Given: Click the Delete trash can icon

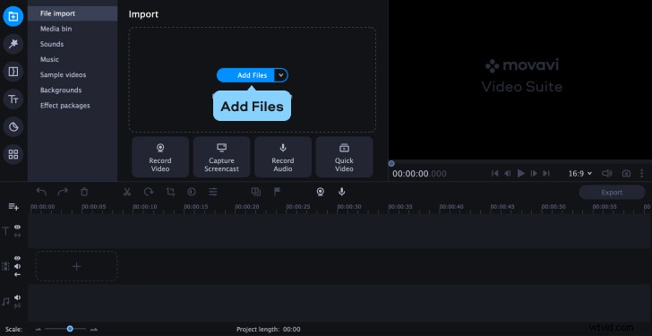Looking at the screenshot, I should click(84, 192).
